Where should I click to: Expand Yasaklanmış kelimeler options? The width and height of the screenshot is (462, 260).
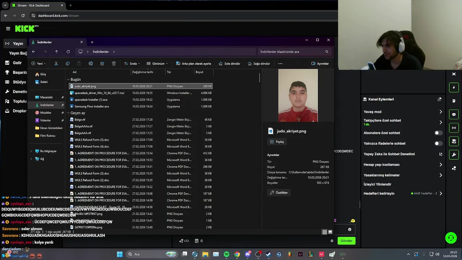[440, 175]
